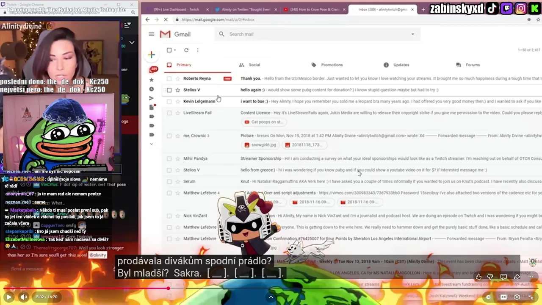Open Starred folder in Gmail sidebar

152,80
